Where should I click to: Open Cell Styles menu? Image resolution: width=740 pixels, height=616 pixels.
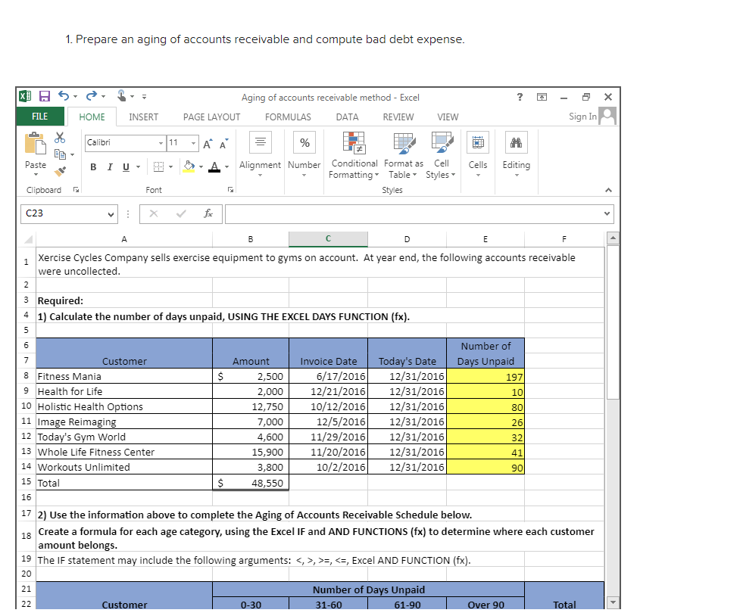coord(441,156)
